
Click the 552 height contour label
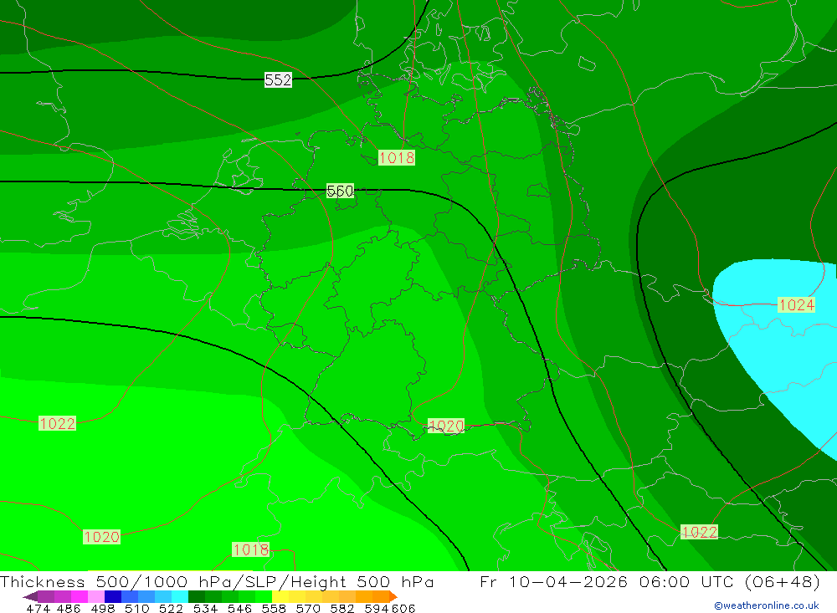point(278,80)
